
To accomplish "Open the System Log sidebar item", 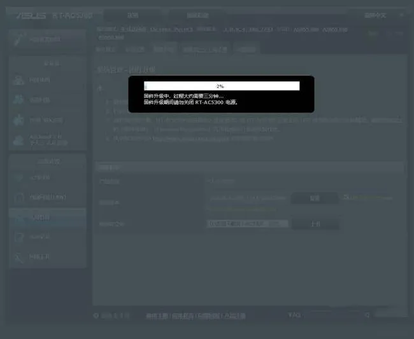I will 48,237.
